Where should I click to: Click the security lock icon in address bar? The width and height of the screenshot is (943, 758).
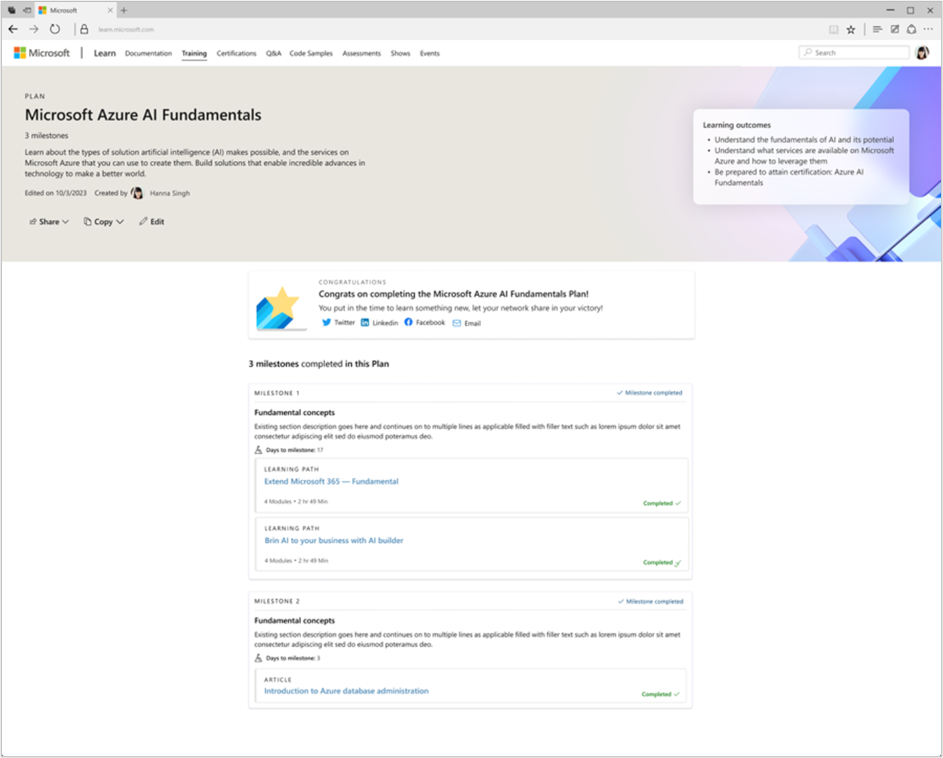tap(84, 29)
